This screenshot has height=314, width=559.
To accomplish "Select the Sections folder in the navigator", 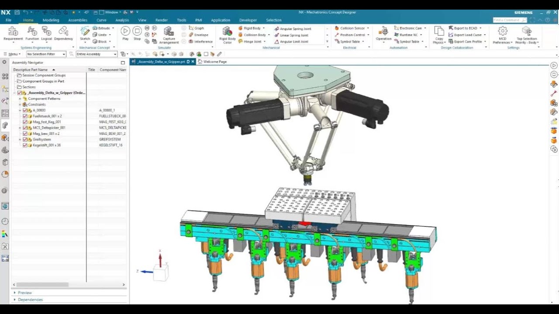I will coord(26,87).
